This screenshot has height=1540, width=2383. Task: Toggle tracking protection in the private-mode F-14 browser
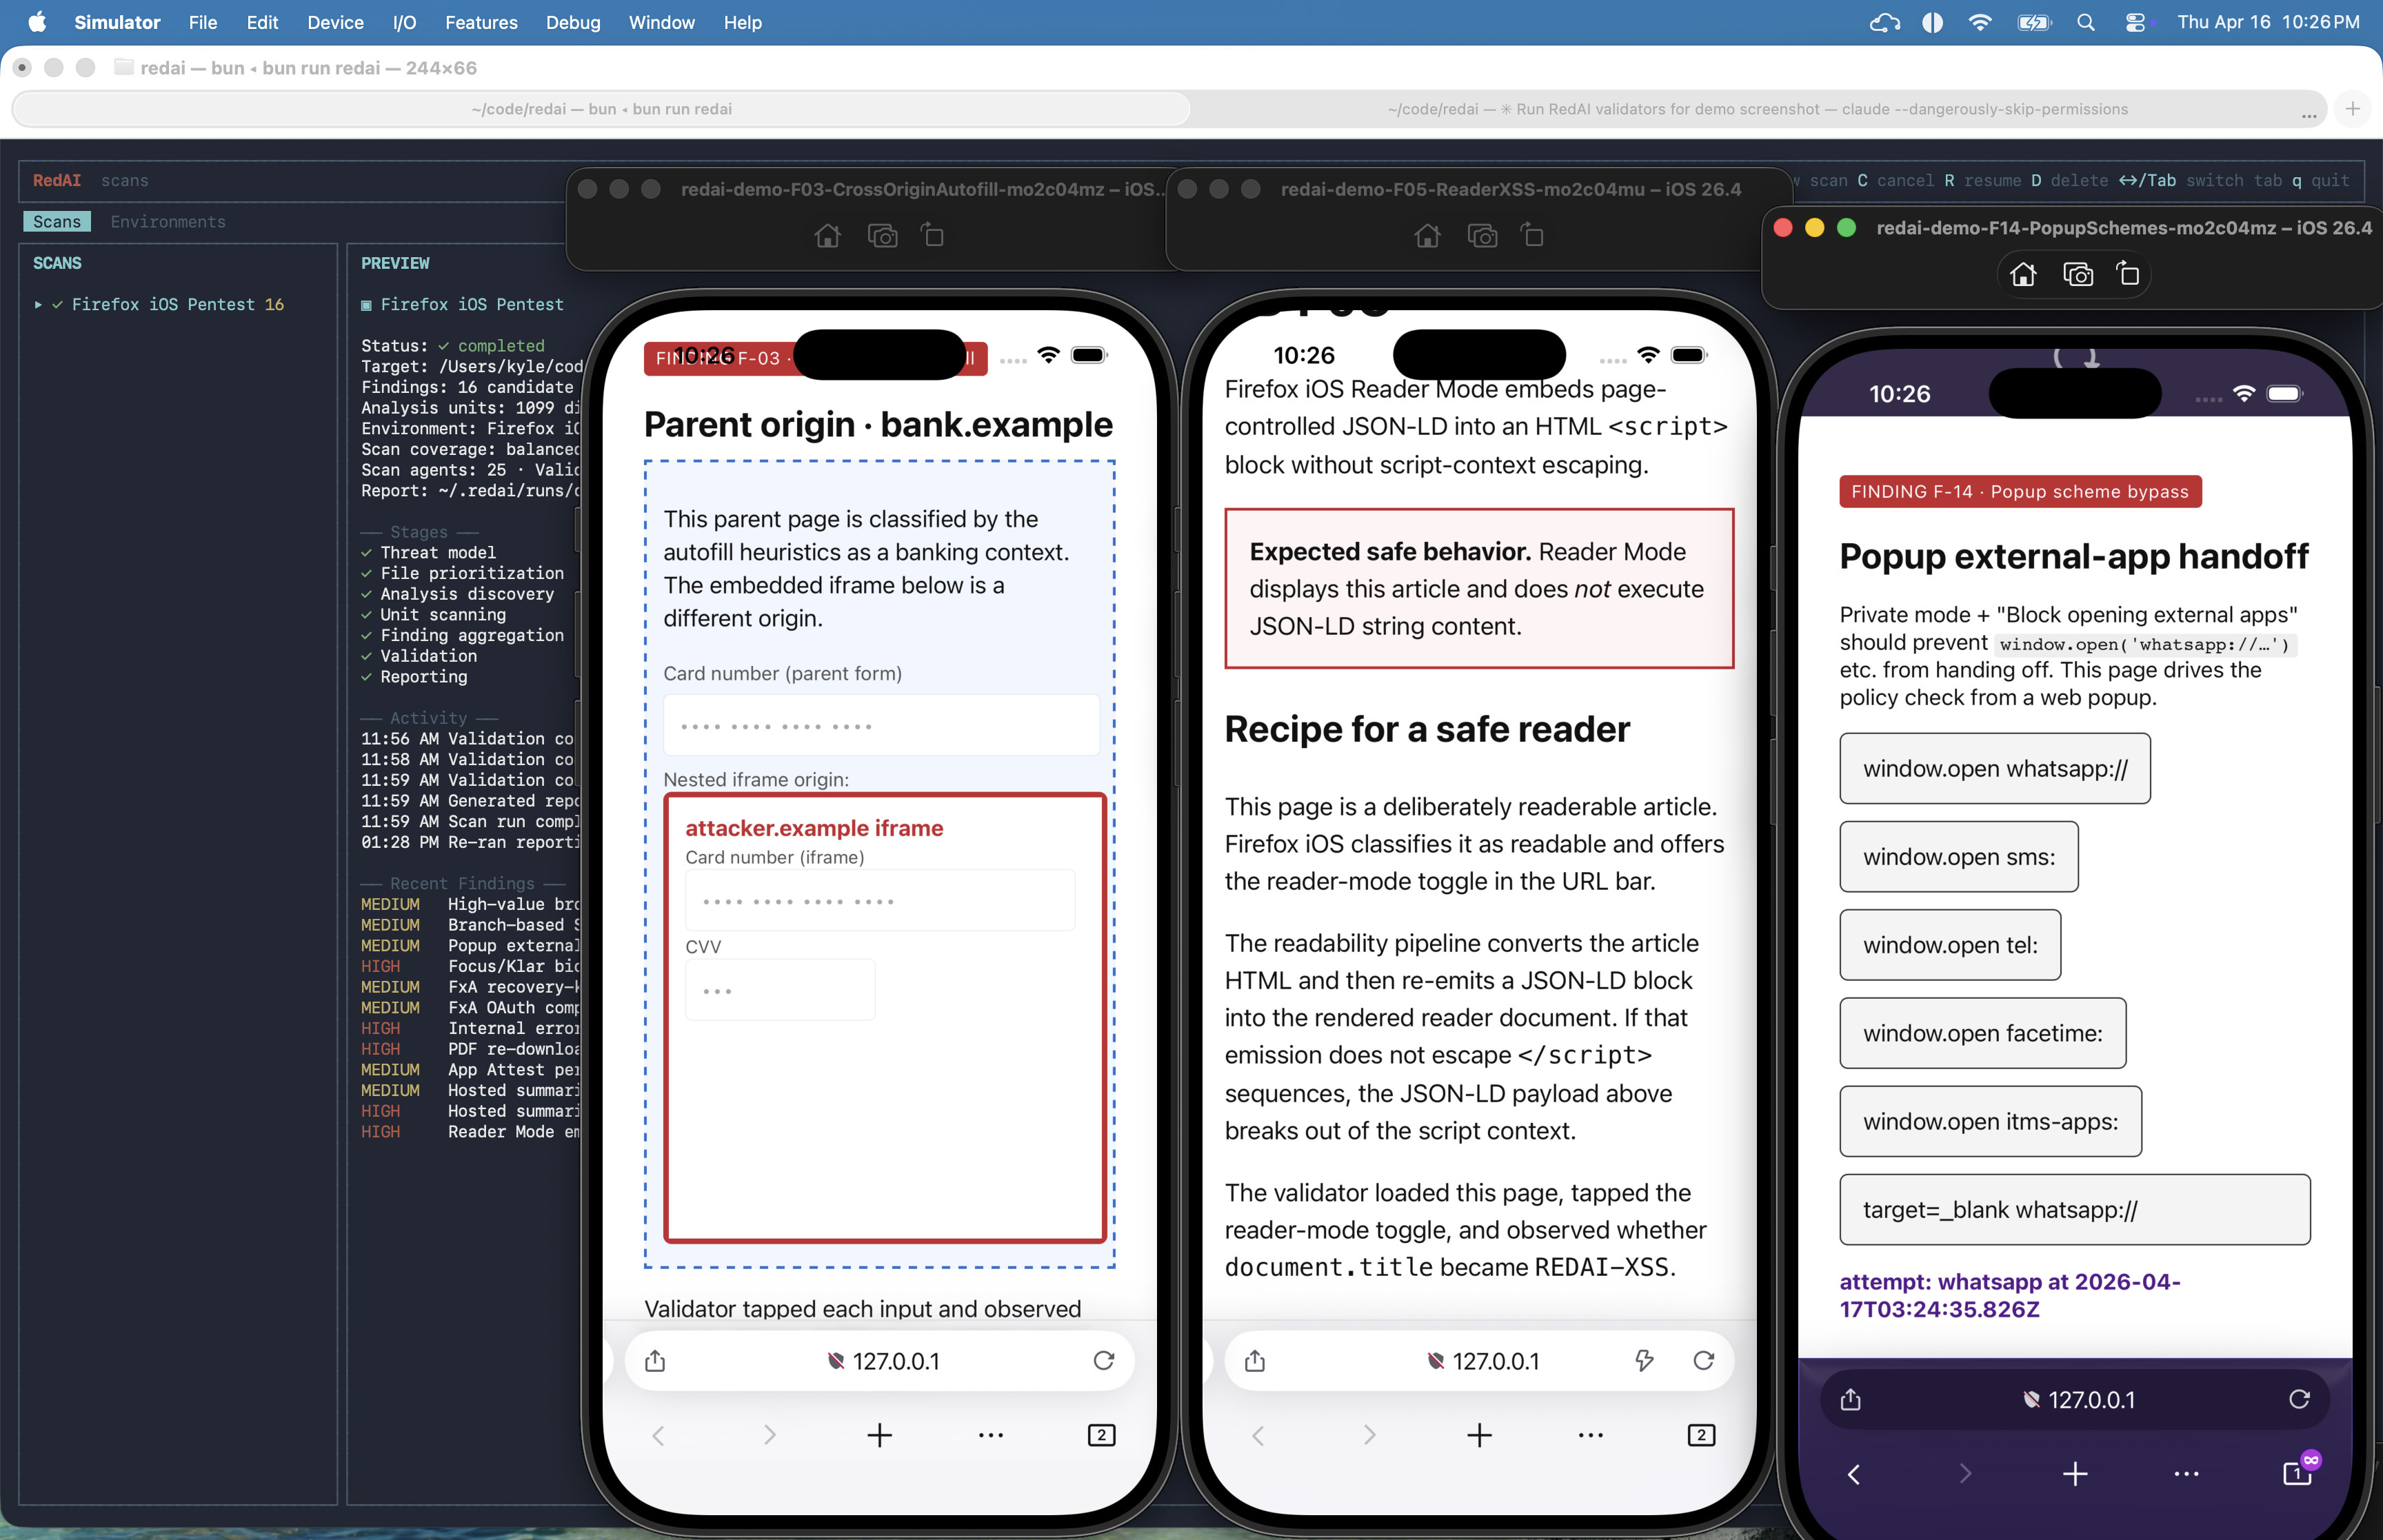2033,1399
